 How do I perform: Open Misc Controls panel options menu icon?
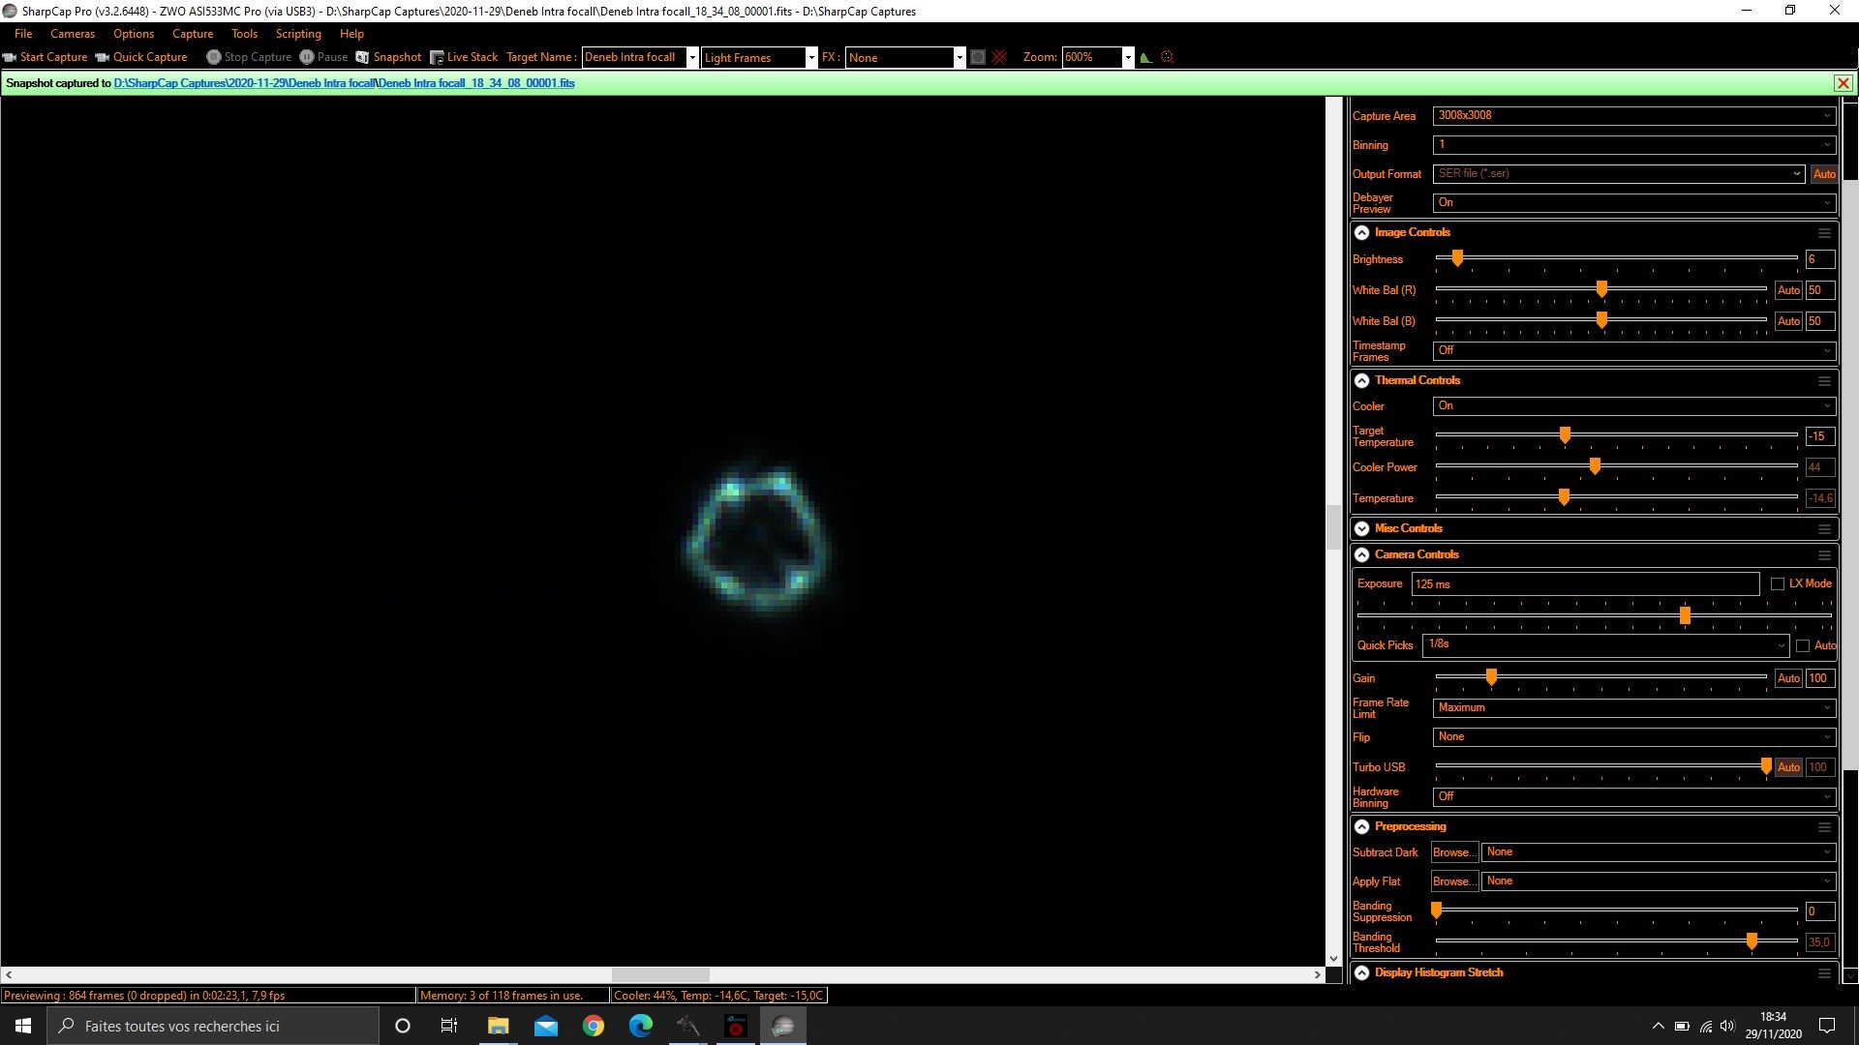pyautogui.click(x=1824, y=529)
